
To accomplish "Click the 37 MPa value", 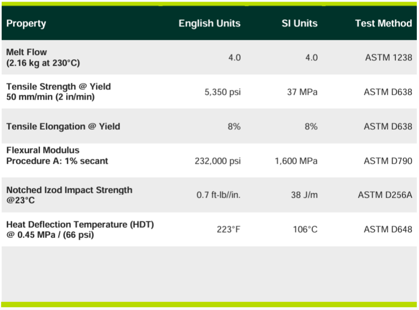I will point(302,92).
